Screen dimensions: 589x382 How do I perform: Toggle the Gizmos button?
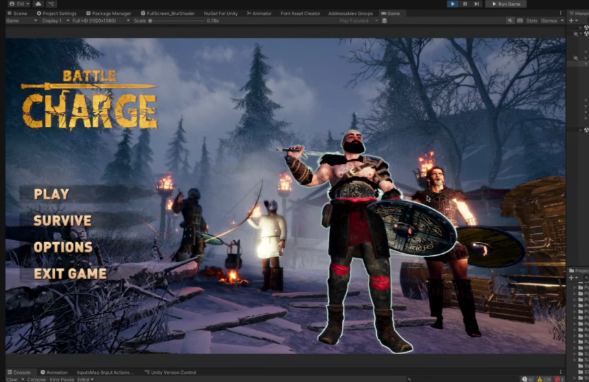point(548,21)
